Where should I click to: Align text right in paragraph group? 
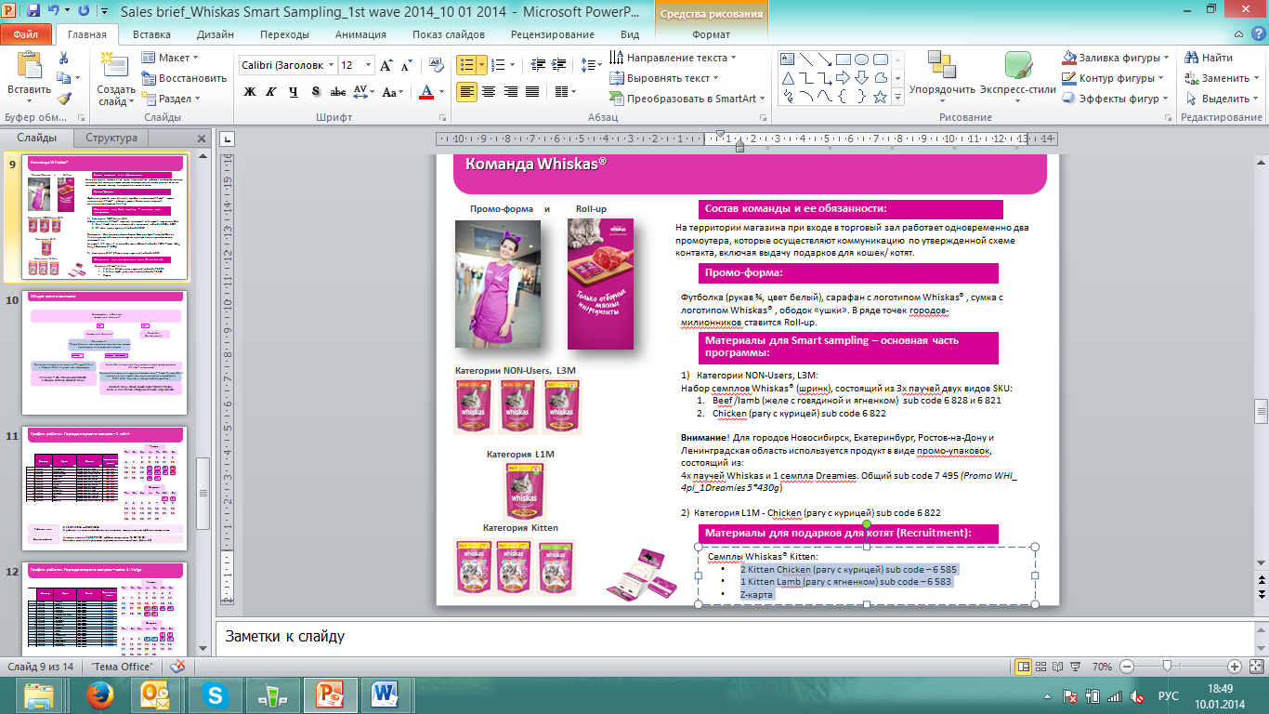click(x=510, y=91)
